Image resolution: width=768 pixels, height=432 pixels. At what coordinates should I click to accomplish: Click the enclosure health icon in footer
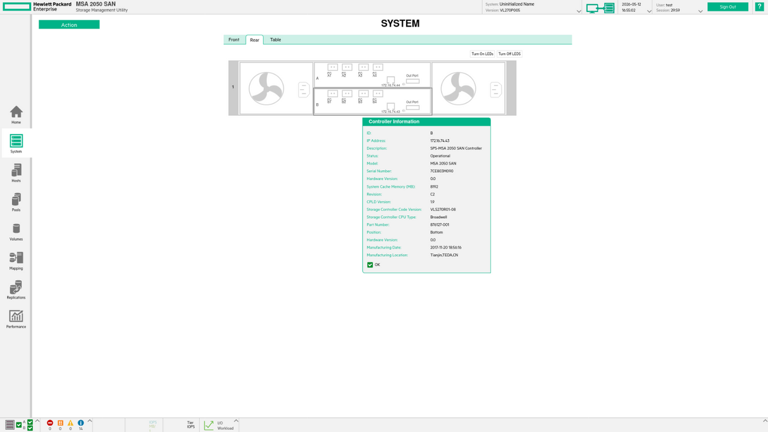[9, 425]
